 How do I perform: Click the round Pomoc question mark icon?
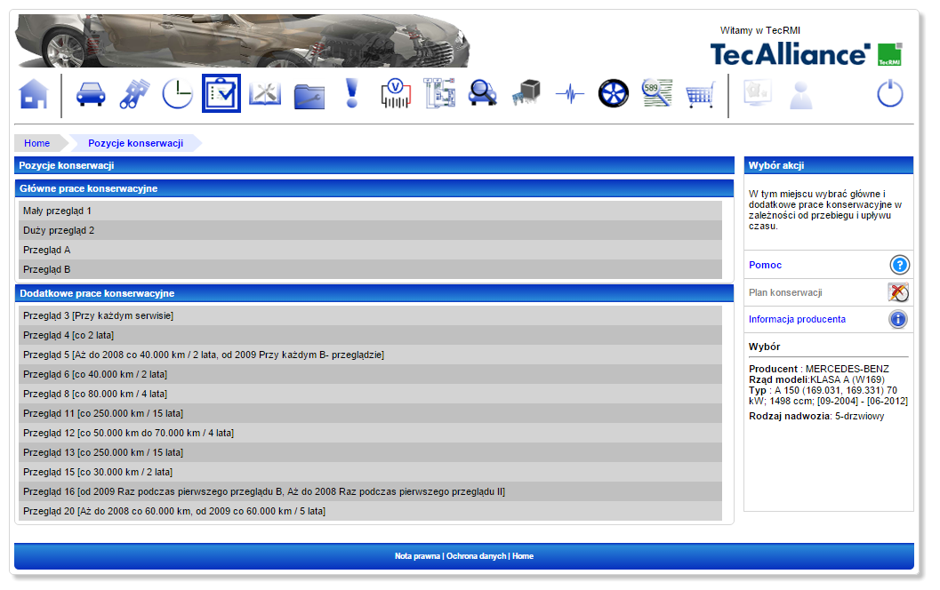(899, 265)
